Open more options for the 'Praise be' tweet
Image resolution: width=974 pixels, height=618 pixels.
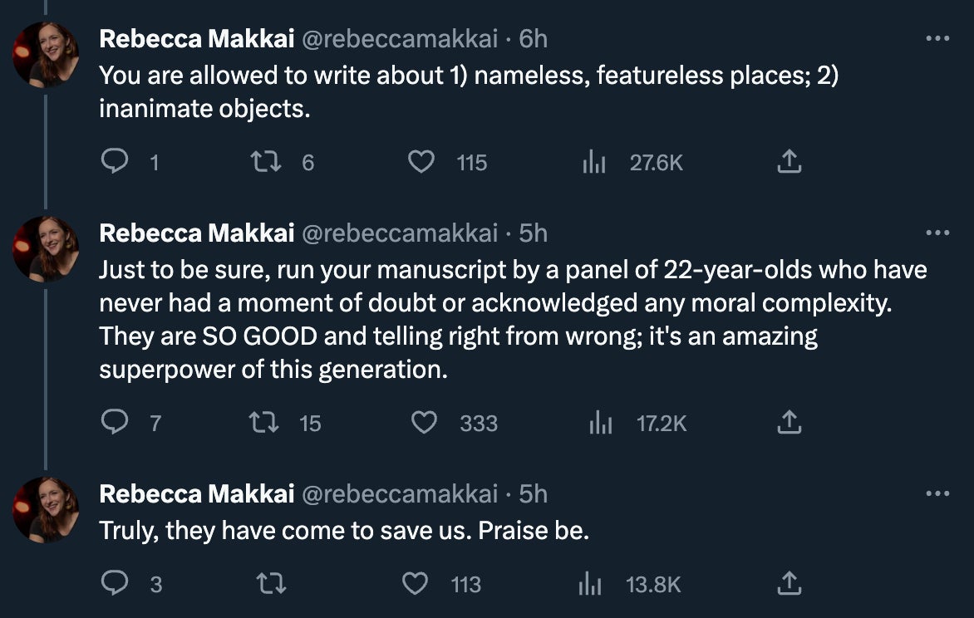click(937, 493)
